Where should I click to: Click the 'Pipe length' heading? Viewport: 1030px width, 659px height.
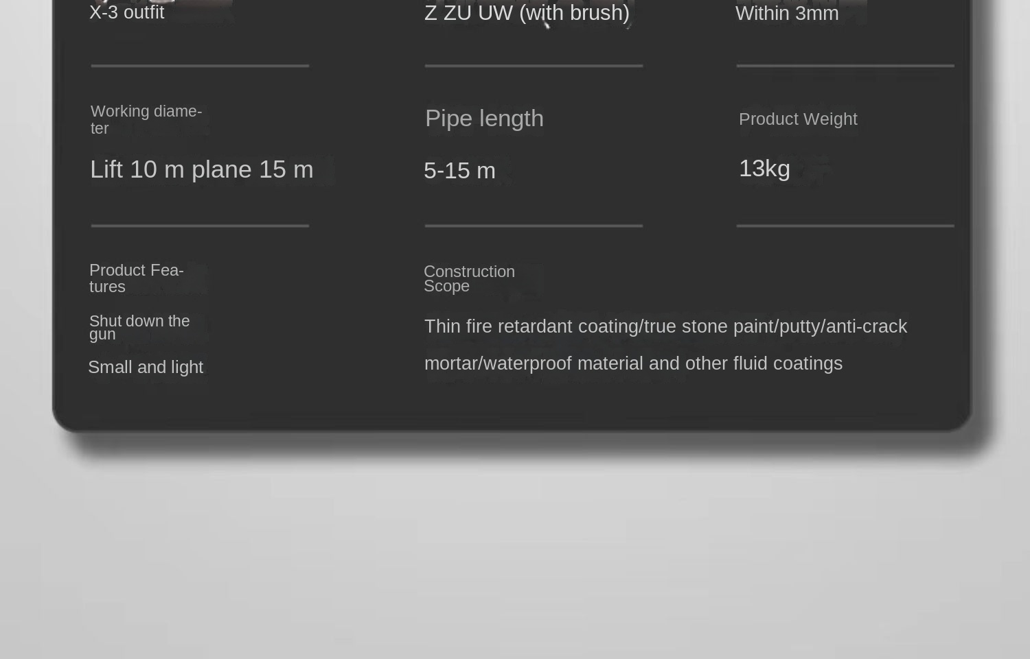484,119
